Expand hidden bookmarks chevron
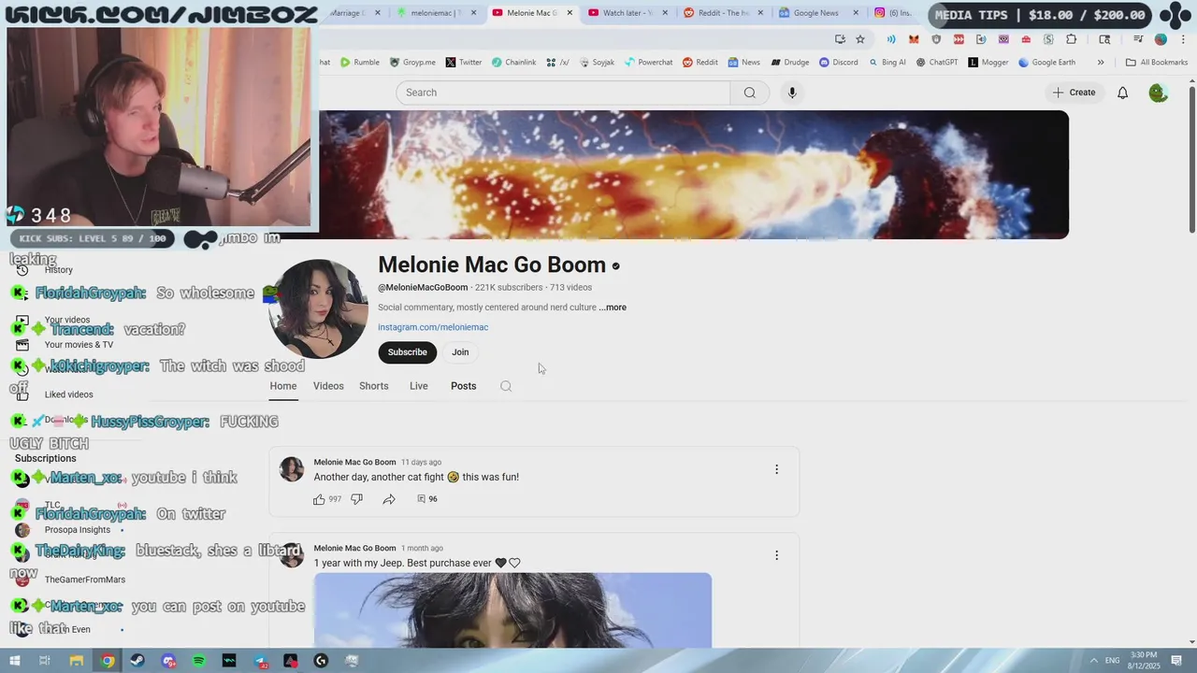The width and height of the screenshot is (1197, 673). click(x=1101, y=63)
